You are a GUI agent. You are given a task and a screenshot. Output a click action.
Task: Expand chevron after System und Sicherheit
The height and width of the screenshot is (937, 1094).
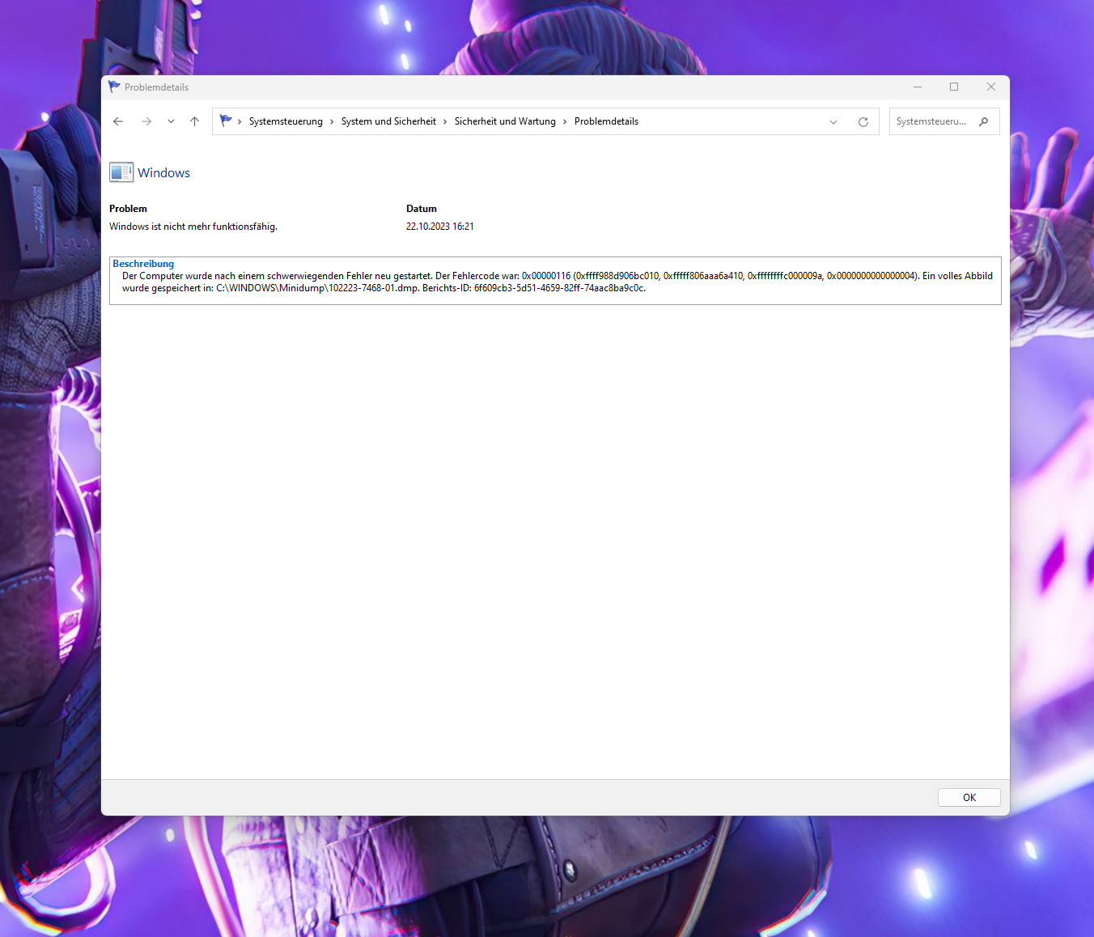click(x=445, y=121)
